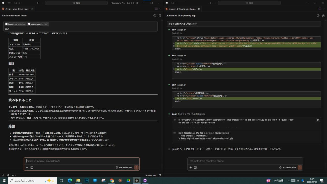Open Photoshop from the Windows taskbar
This screenshot has height=184, width=327.
[x=87, y=180]
